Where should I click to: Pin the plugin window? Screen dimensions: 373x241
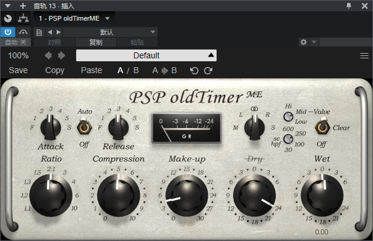(349, 6)
